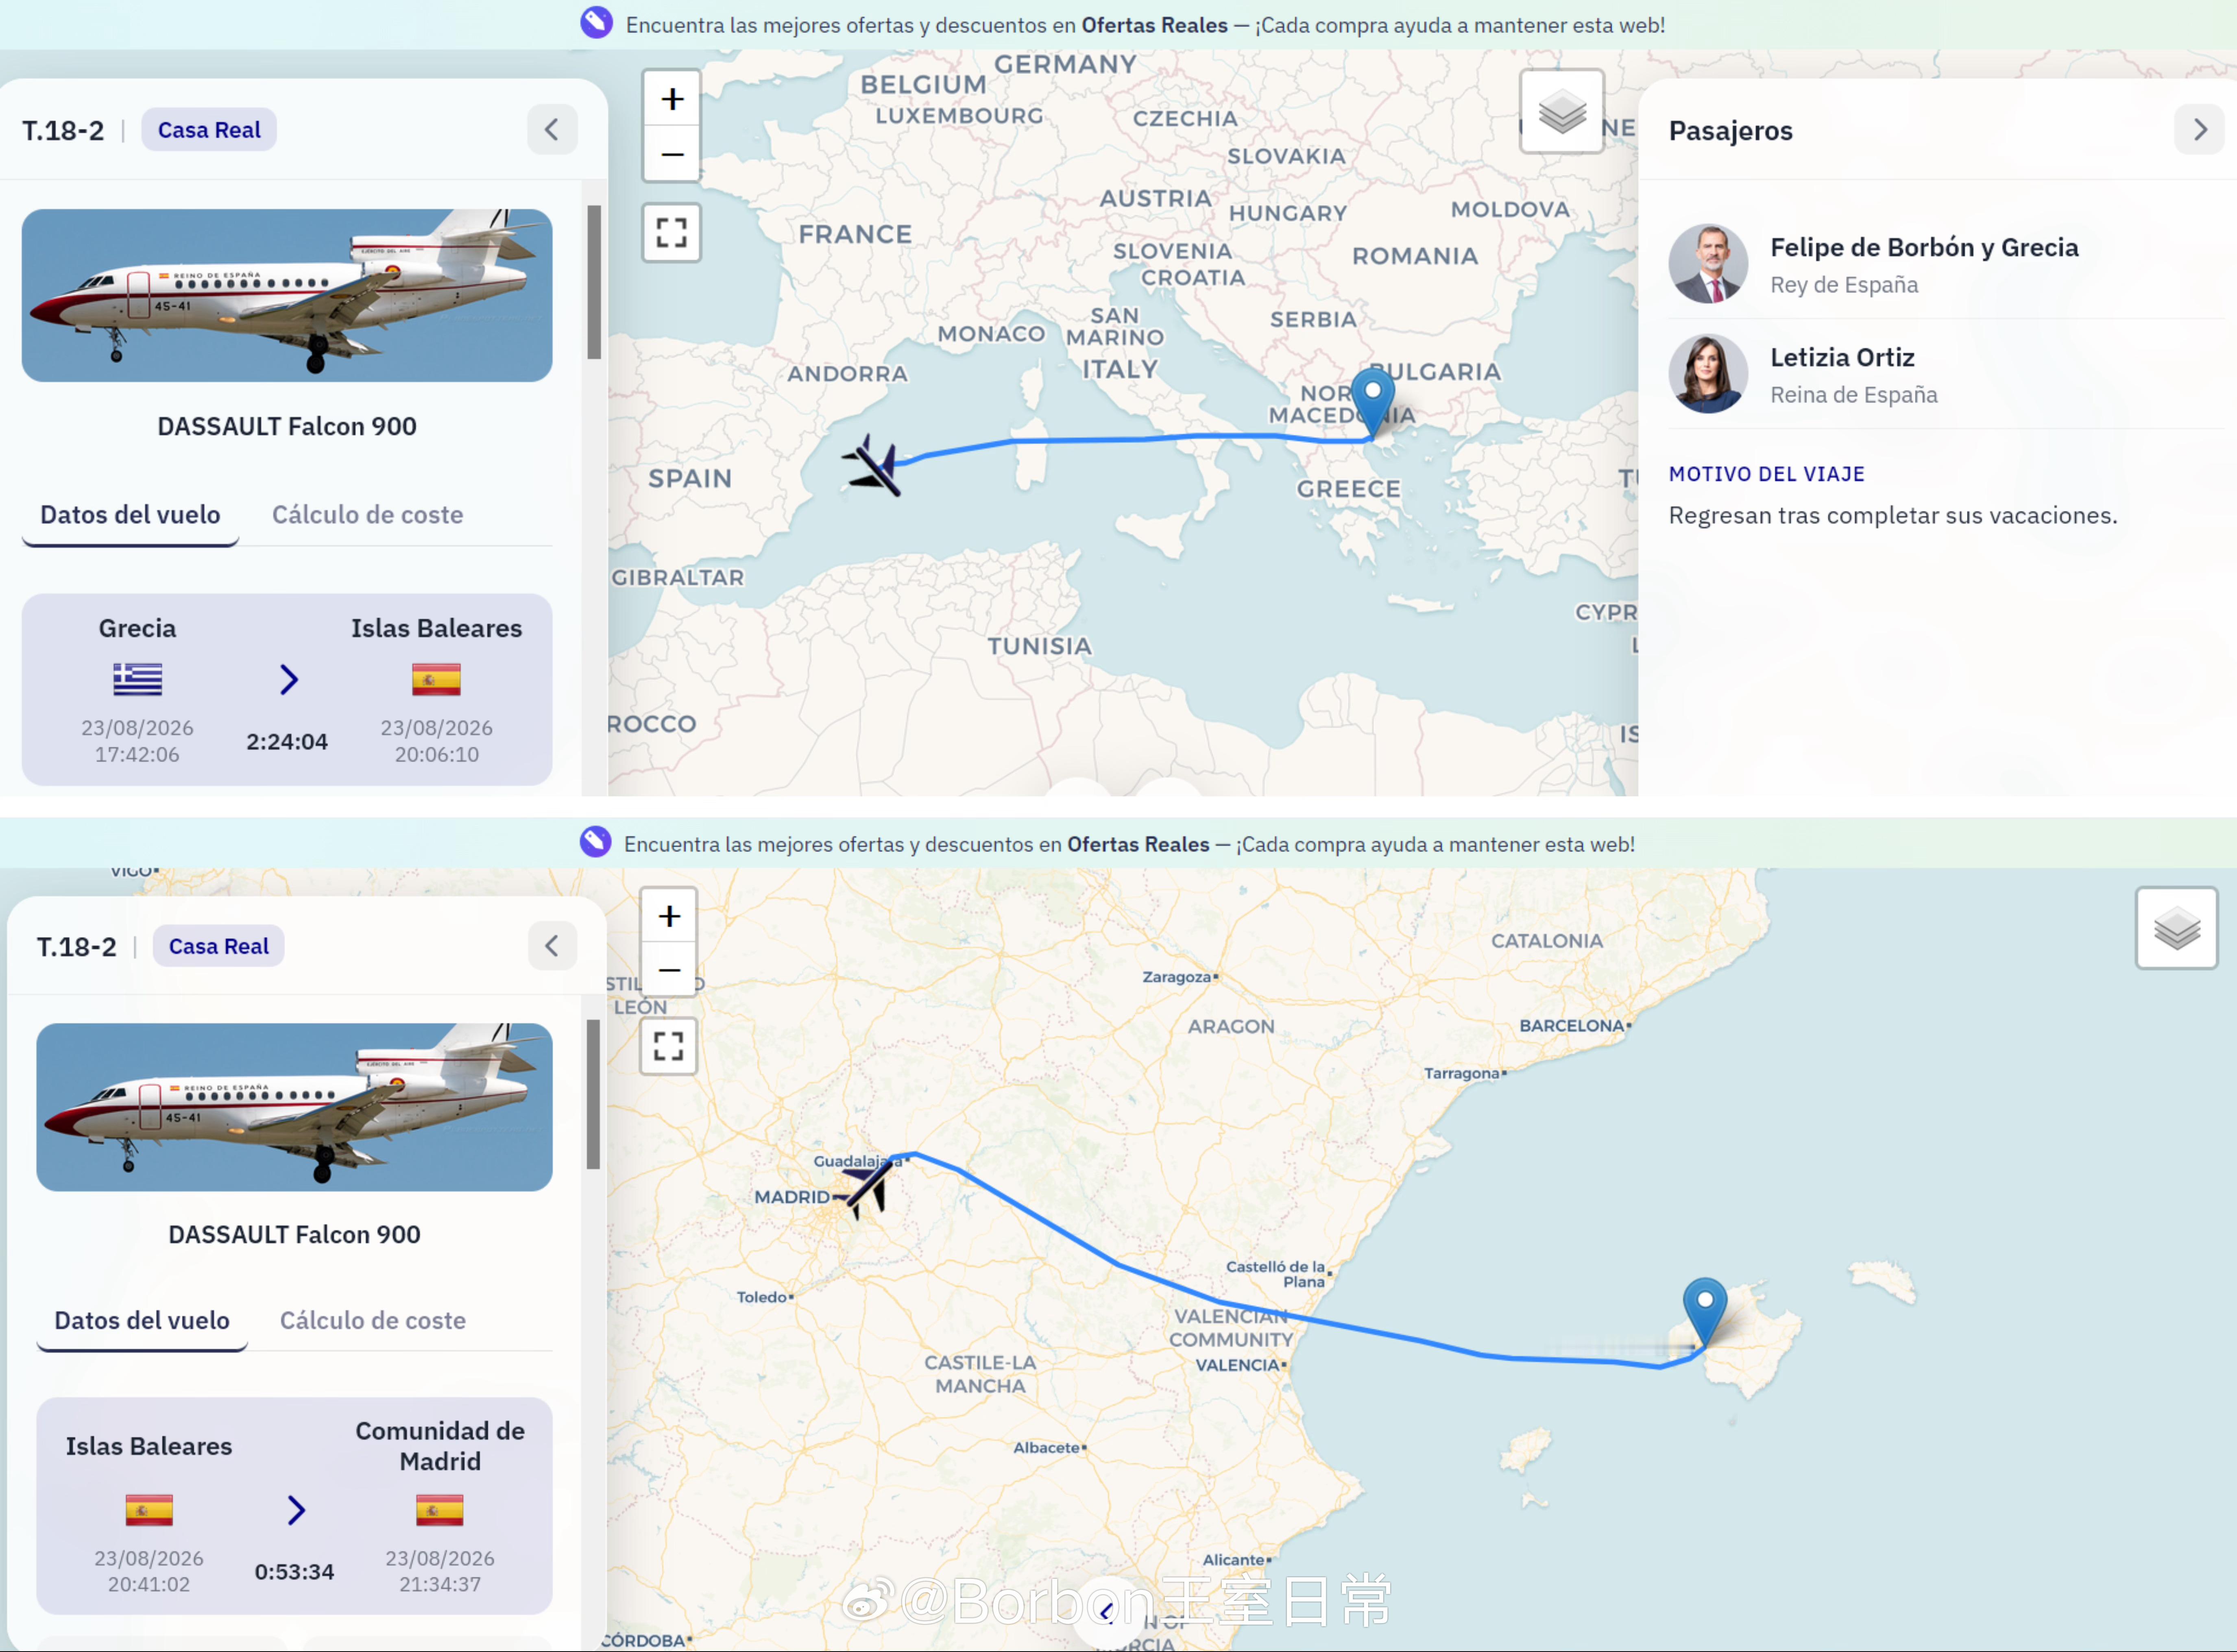The height and width of the screenshot is (1652, 2237).
Task: Collapse the Pasajeros panel with its chevron
Action: coord(2200,129)
